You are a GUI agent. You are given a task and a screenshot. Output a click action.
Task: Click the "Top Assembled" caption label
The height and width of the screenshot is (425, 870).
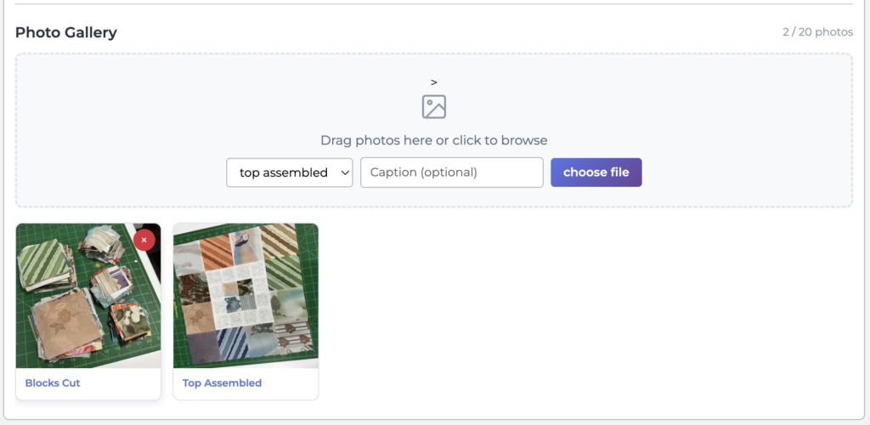click(222, 383)
